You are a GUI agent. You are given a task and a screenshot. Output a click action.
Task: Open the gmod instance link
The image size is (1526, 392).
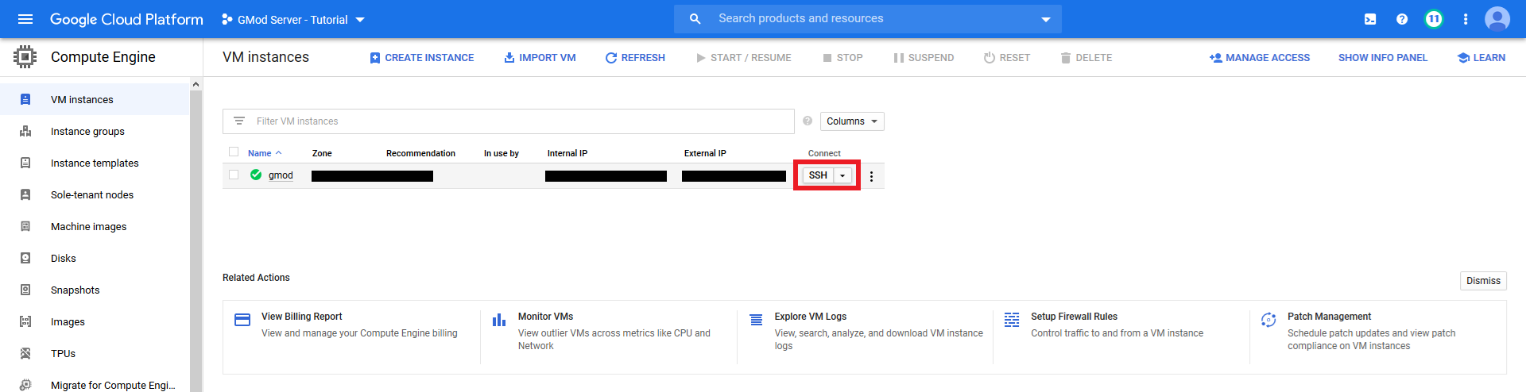pos(281,175)
